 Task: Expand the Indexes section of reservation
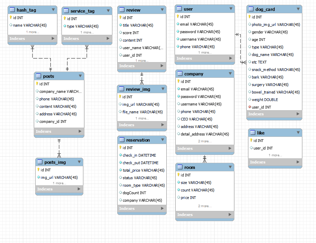tap(162, 209)
